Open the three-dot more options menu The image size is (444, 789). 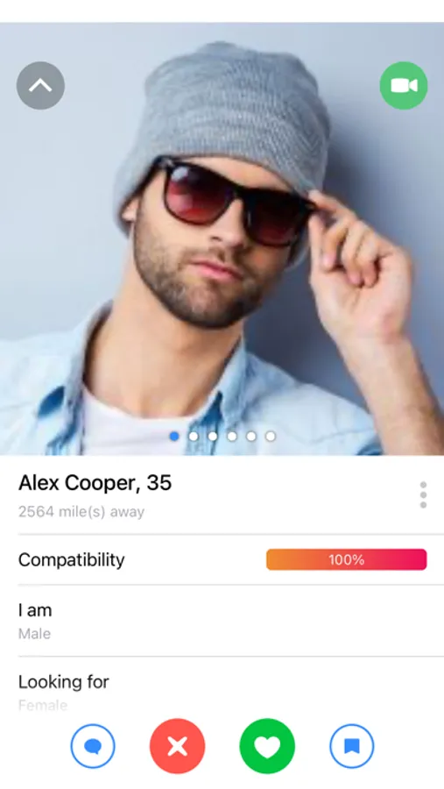coord(423,494)
